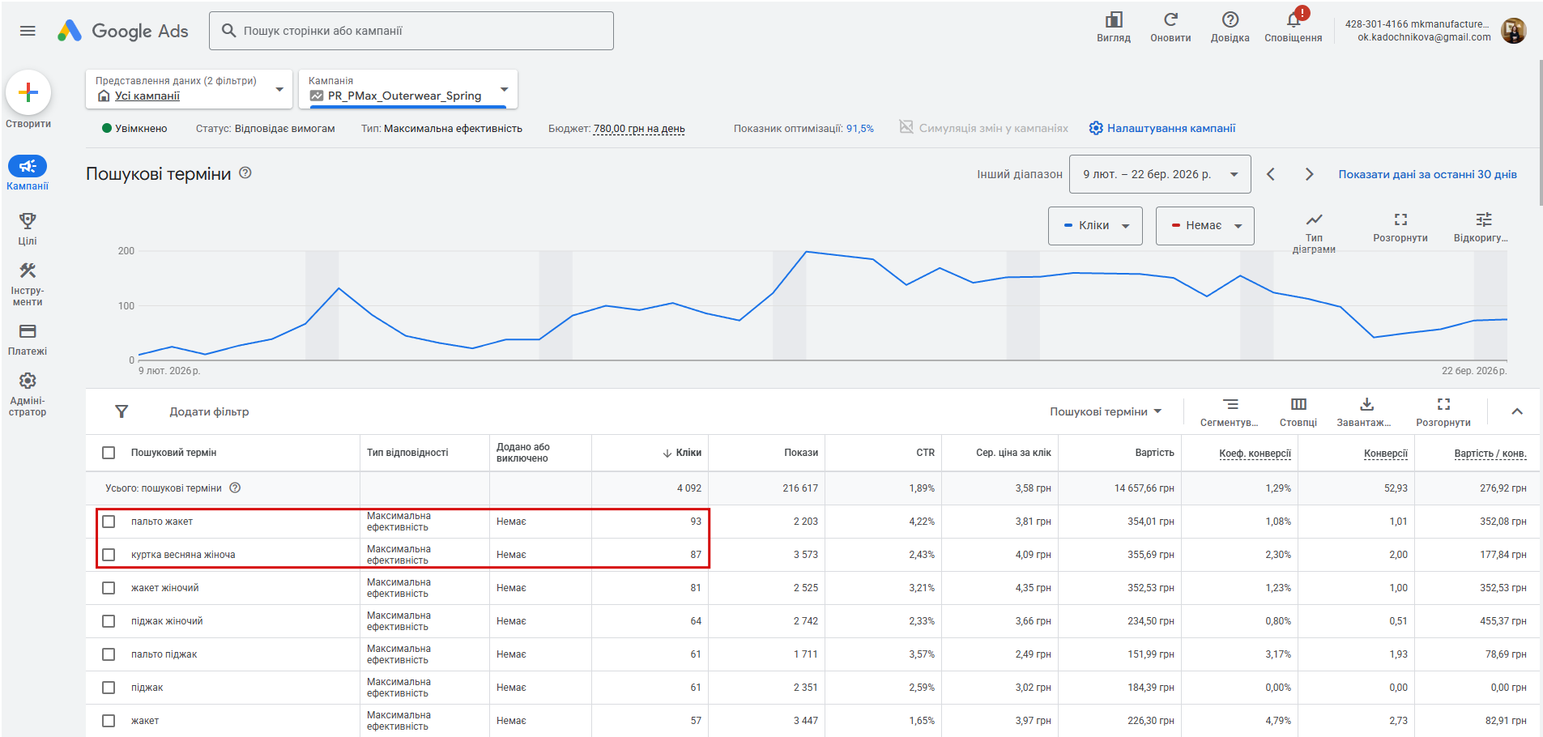This screenshot has height=737, width=1543.
Task: Open the Стовпці columns icon
Action: click(1298, 404)
